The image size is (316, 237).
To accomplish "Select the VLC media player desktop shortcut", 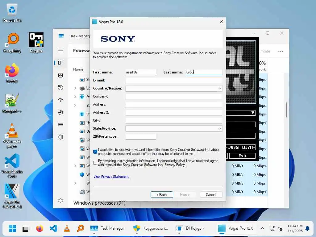I will click(x=12, y=136).
